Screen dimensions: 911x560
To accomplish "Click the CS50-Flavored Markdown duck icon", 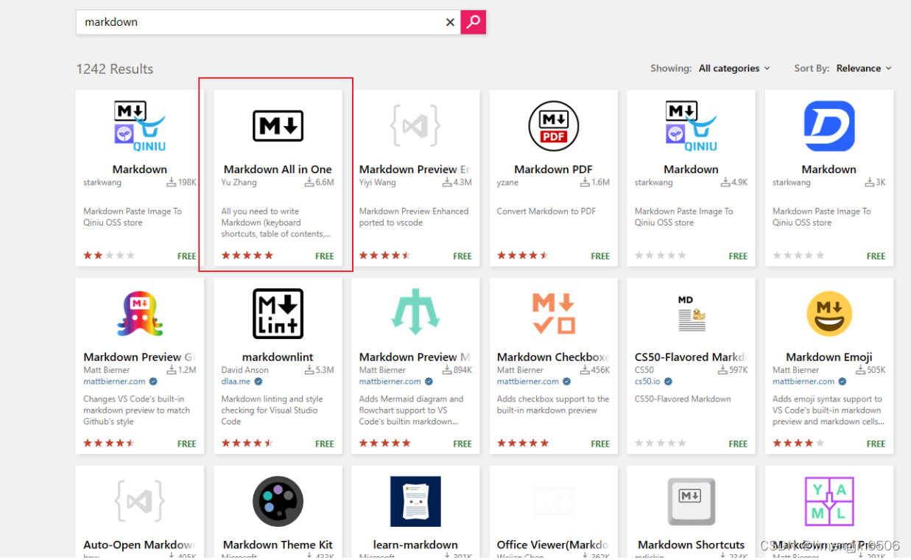I will pyautogui.click(x=691, y=313).
